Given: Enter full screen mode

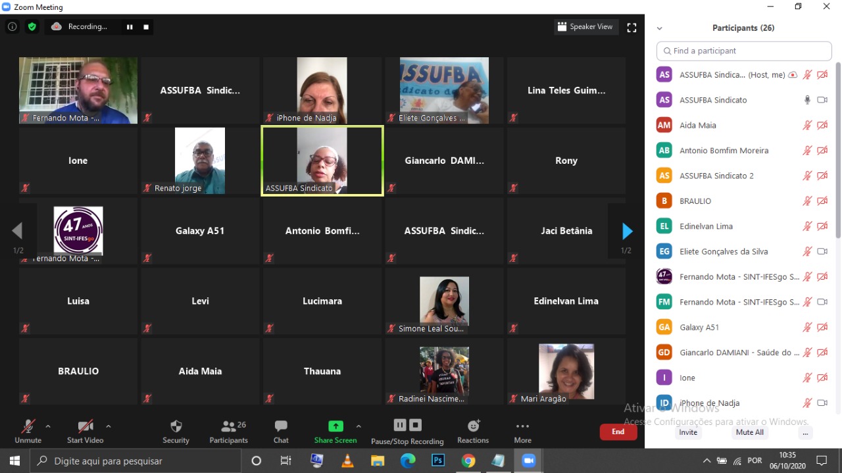Looking at the screenshot, I should [631, 28].
